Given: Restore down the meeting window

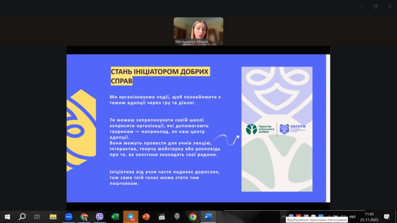Looking at the screenshot, I should tap(375, 7).
